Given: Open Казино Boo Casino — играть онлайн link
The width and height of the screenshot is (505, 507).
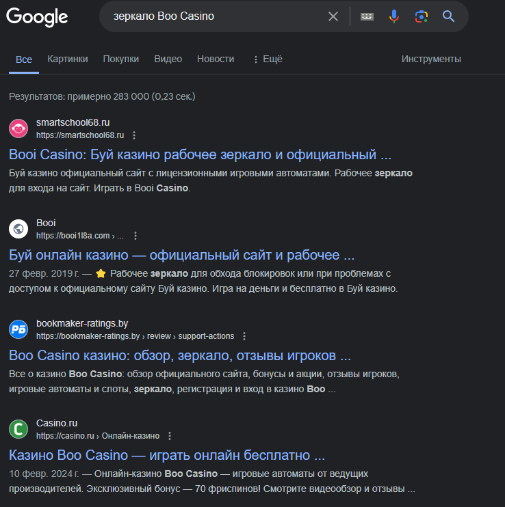Looking at the screenshot, I should pos(167,455).
